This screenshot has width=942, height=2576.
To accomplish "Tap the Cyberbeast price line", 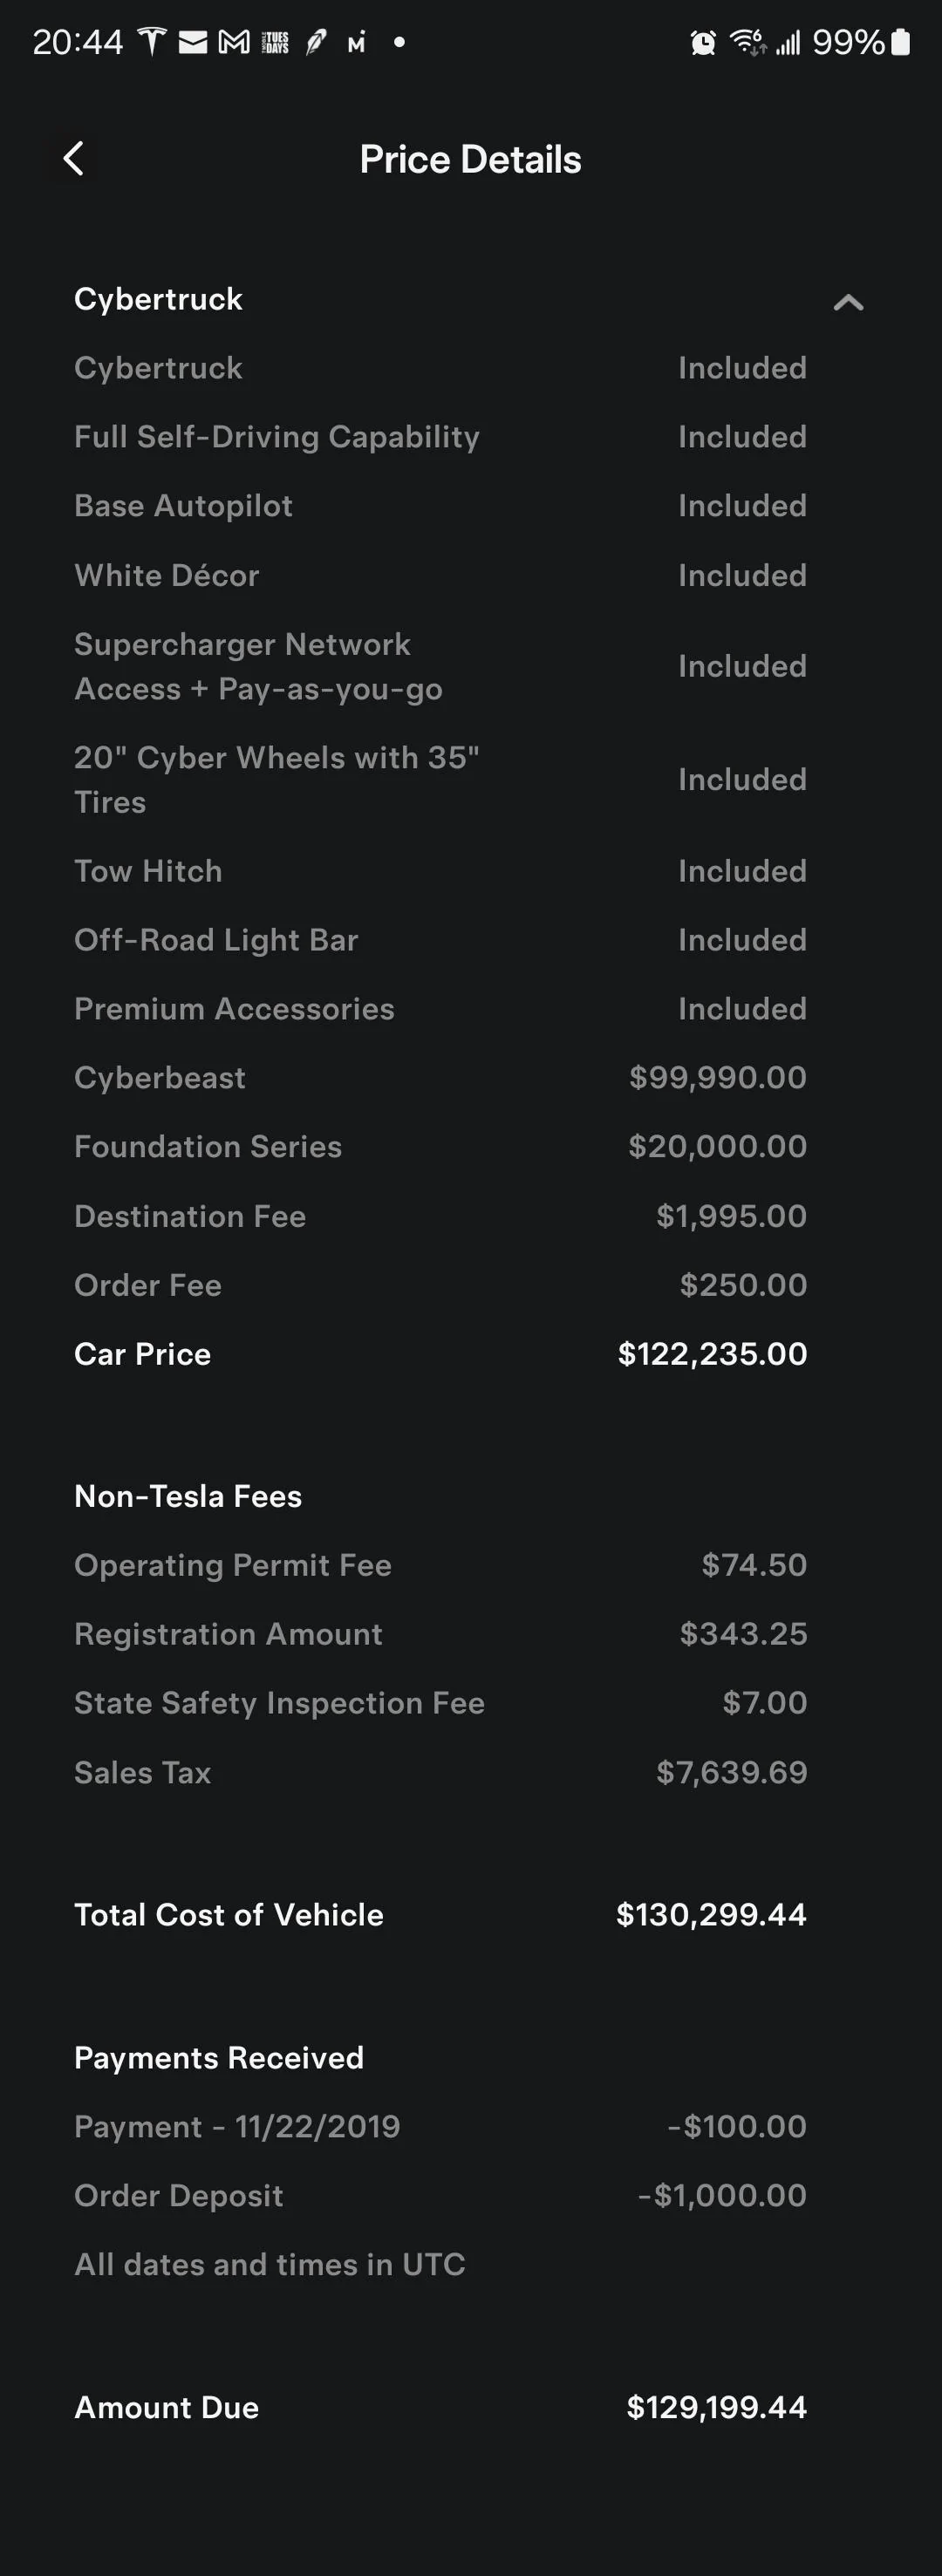I will click(440, 1078).
